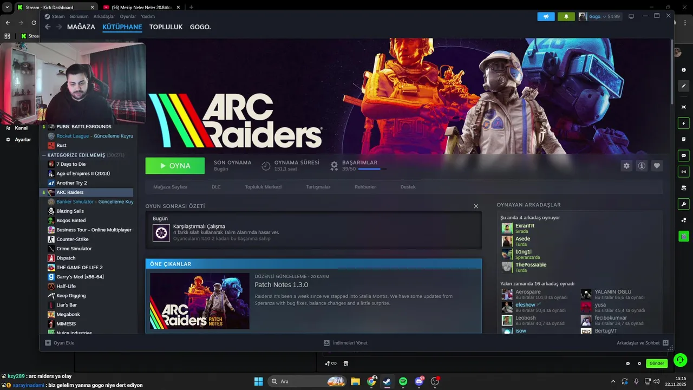Image resolution: width=693 pixels, height=390 pixels.
Task: Open the MAĞAZA tab
Action: [x=81, y=27]
